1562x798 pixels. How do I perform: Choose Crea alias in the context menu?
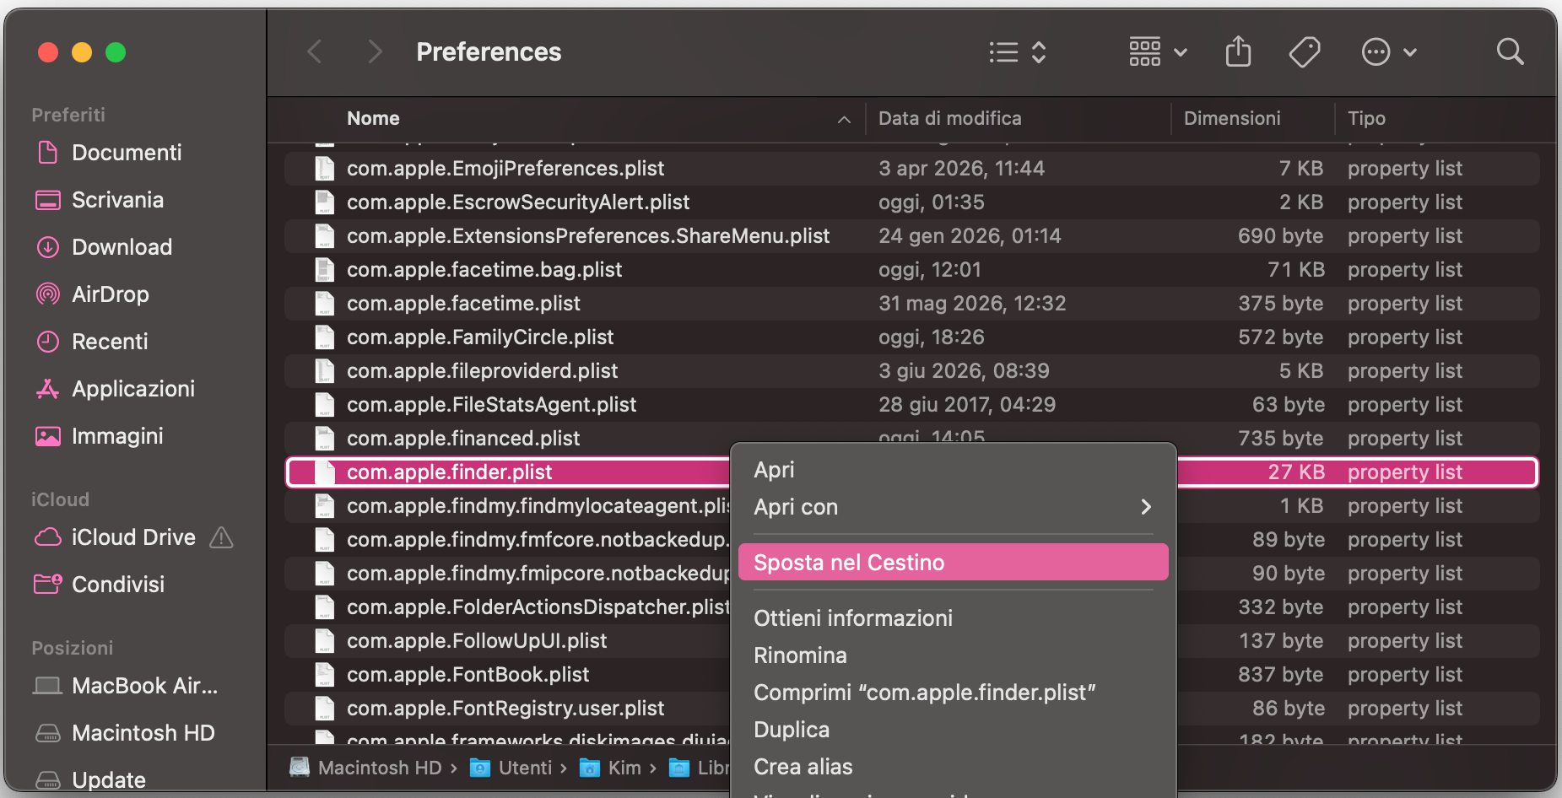[954, 767]
